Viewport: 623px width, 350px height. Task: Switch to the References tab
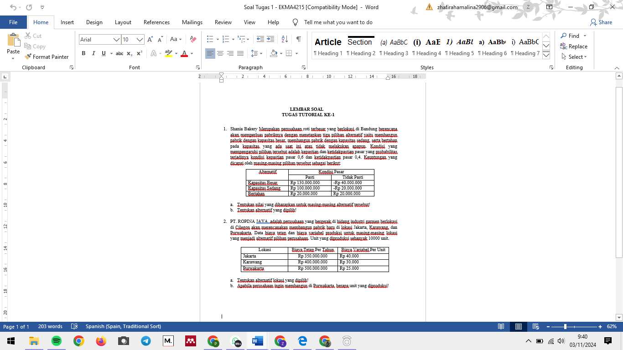(x=156, y=22)
